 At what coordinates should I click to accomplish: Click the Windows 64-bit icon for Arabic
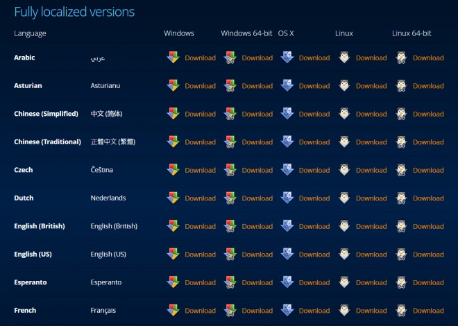tap(230, 58)
